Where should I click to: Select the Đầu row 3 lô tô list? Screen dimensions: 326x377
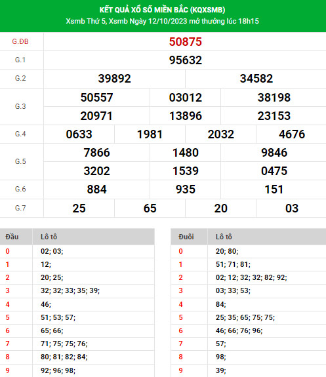[70, 290]
